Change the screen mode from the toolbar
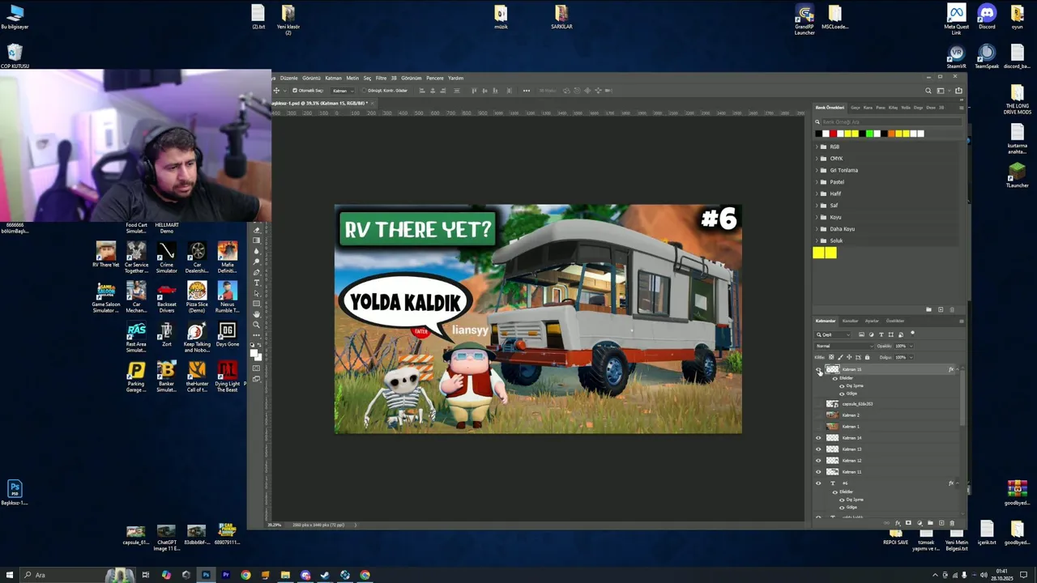Image resolution: width=1037 pixels, height=583 pixels. (x=257, y=379)
